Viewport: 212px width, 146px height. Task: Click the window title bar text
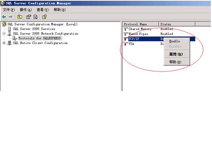tap(38, 3)
